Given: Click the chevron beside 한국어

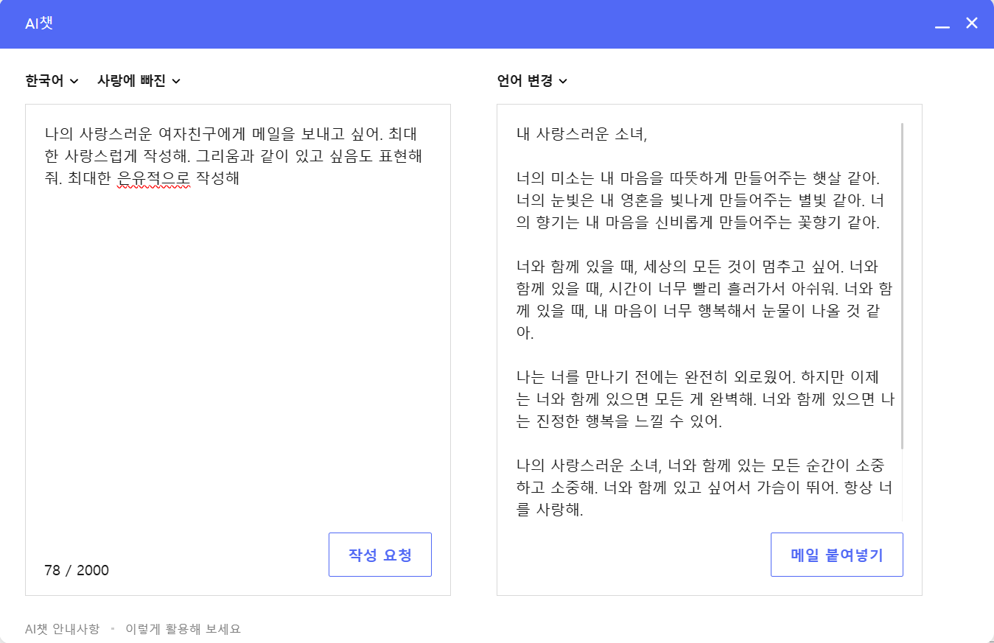Looking at the screenshot, I should pos(73,82).
